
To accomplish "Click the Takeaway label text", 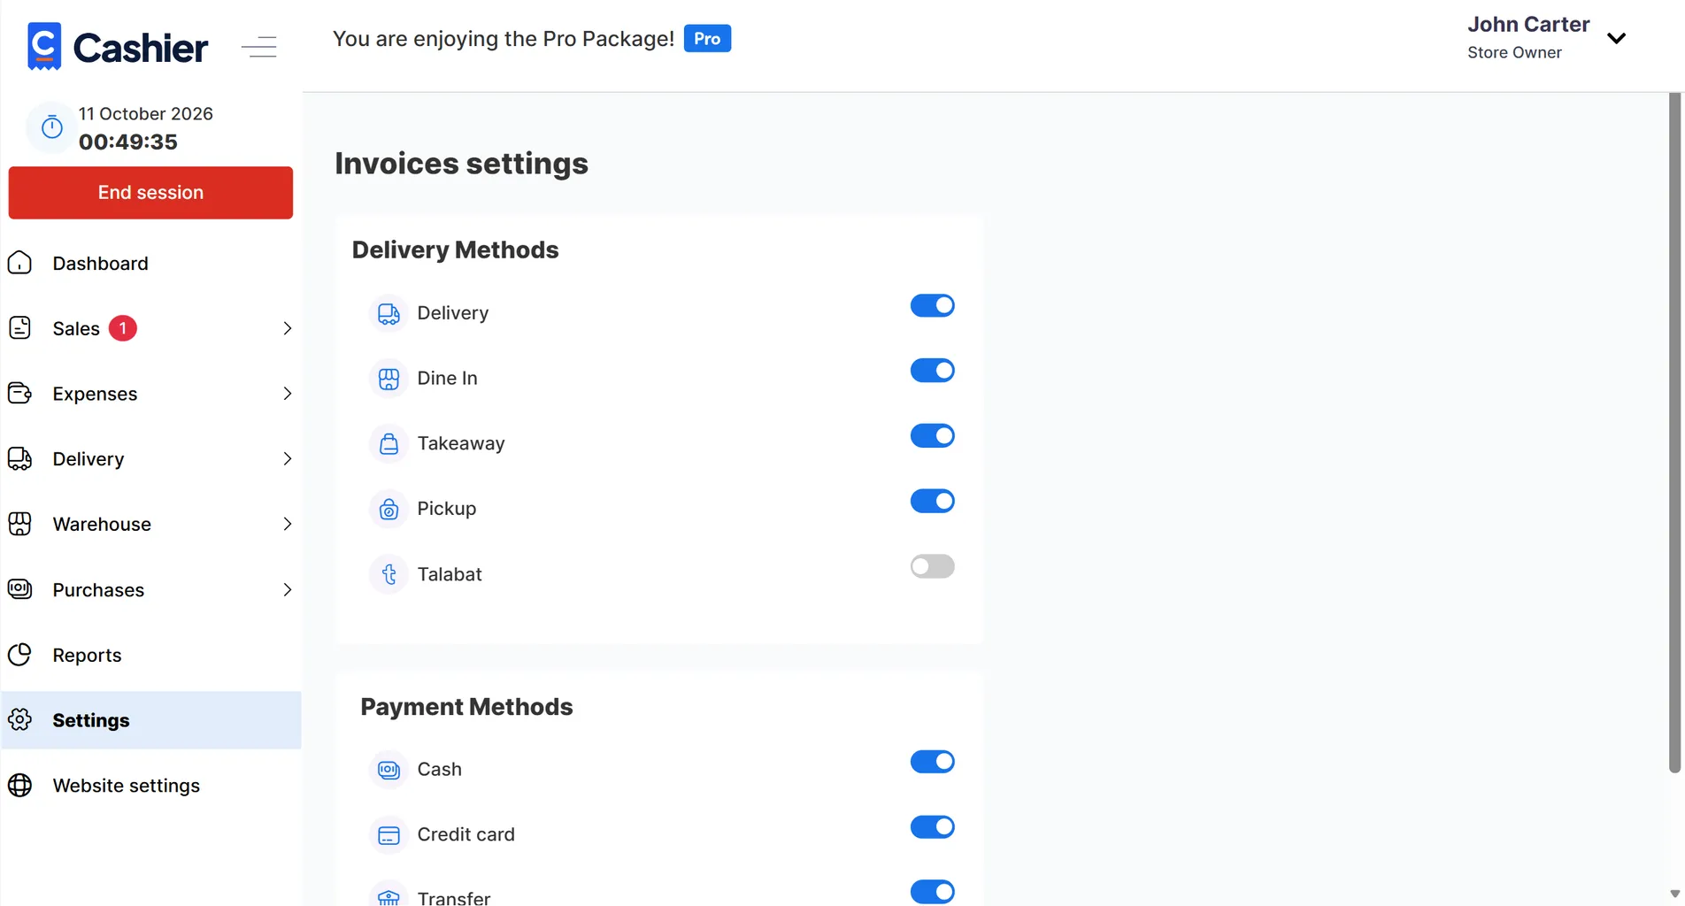I will coord(461,443).
